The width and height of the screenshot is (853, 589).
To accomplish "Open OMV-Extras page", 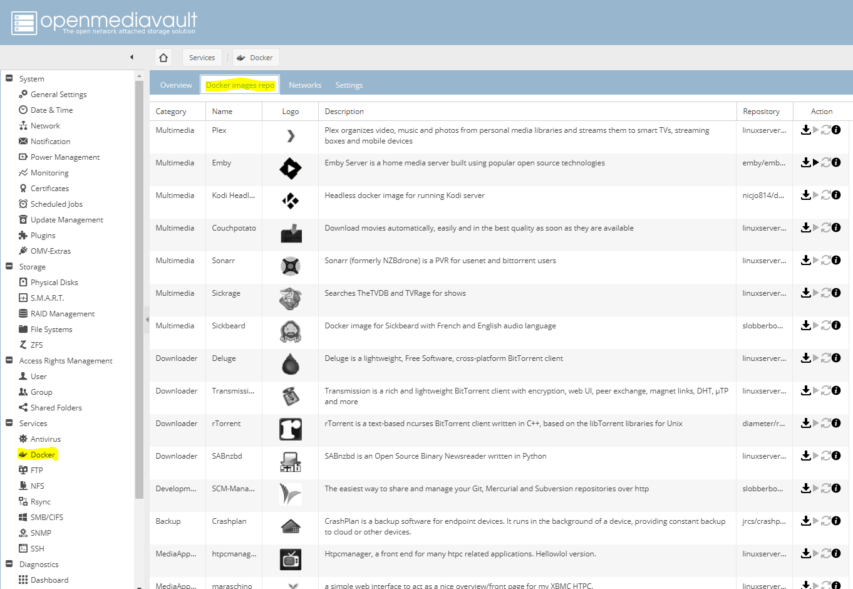I will coord(50,251).
